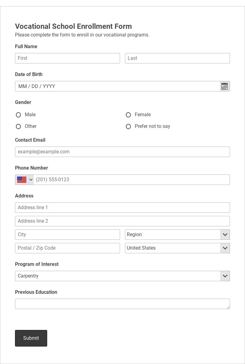
Task: Click the Previous Education text area
Action: [123, 304]
